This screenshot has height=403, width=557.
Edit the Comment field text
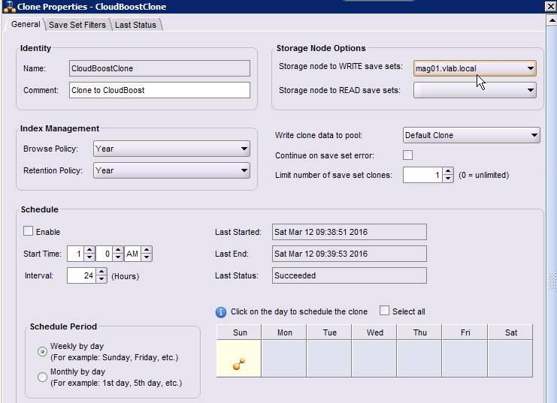[x=159, y=90]
